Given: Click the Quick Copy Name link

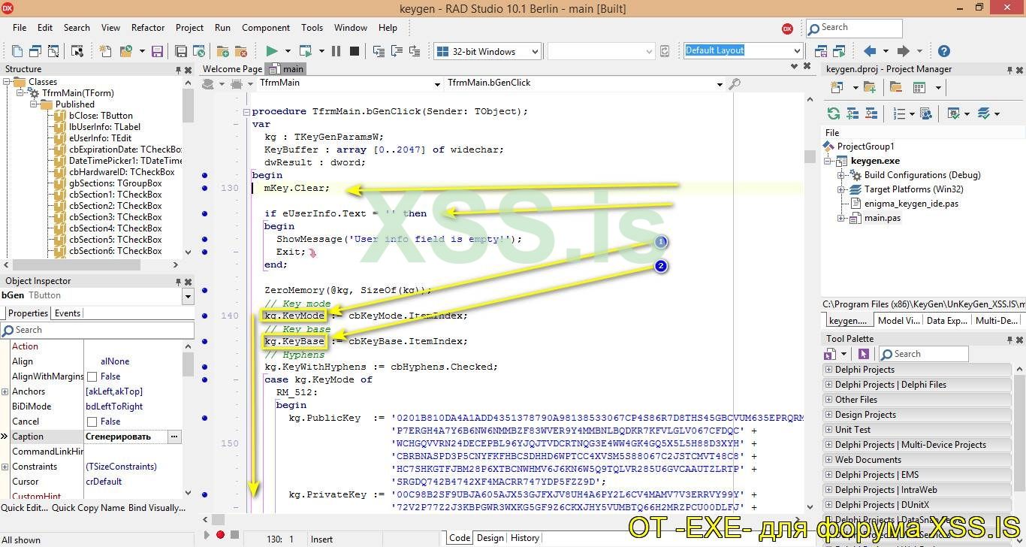Looking at the screenshot, I should [x=88, y=508].
